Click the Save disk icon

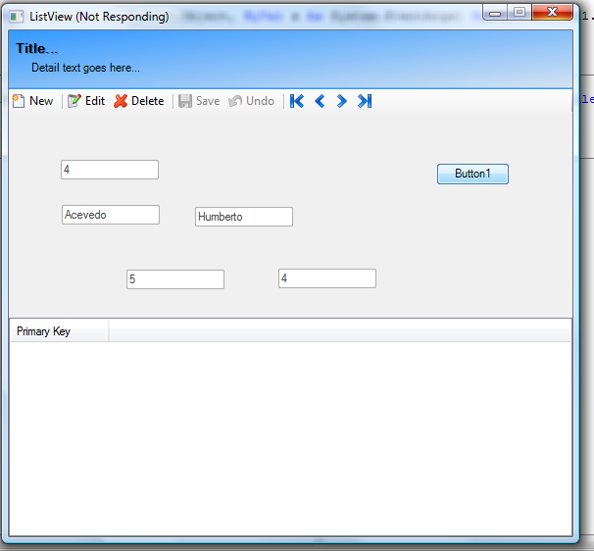(185, 101)
